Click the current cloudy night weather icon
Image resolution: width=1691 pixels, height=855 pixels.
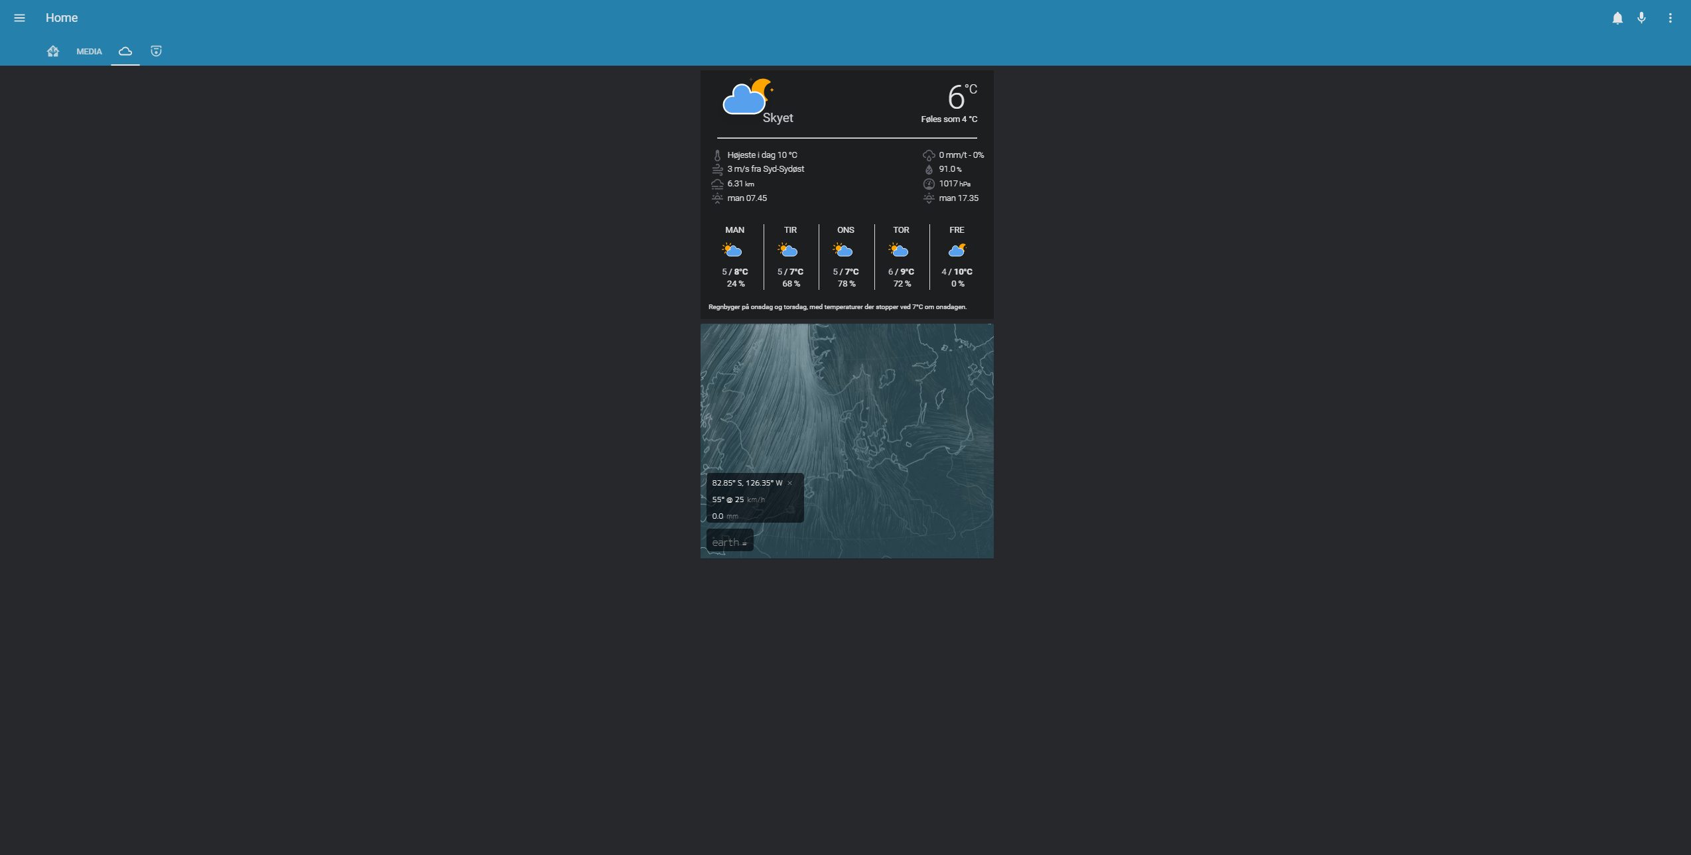point(747,98)
